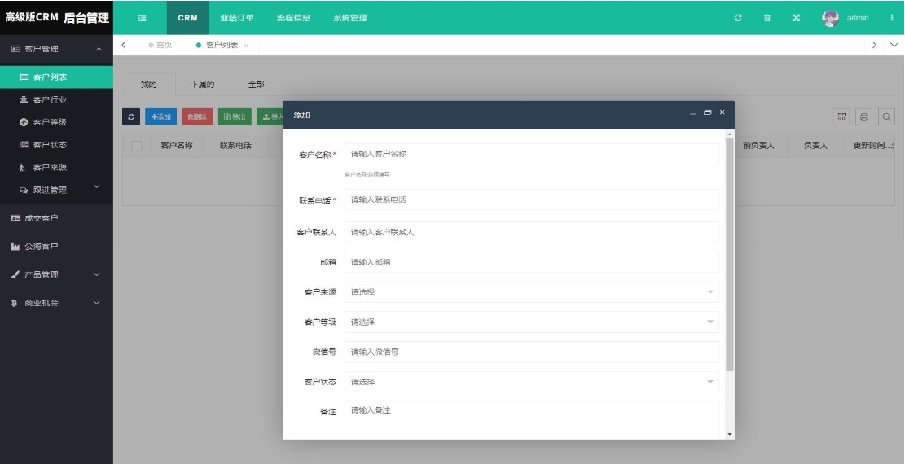Image resolution: width=905 pixels, height=464 pixels.
Task: Click the 高级版CRM 后台管理 logo title
Action: (56, 18)
